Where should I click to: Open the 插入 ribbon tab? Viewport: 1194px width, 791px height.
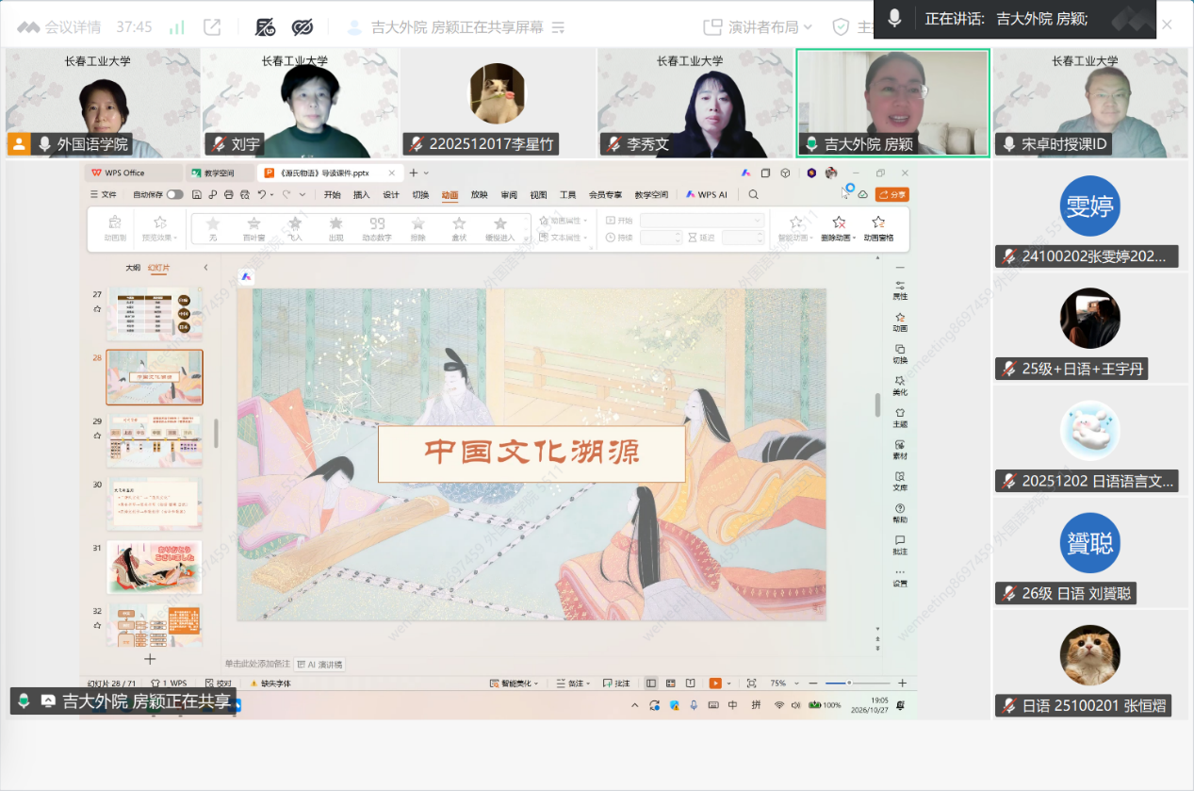pos(361,195)
